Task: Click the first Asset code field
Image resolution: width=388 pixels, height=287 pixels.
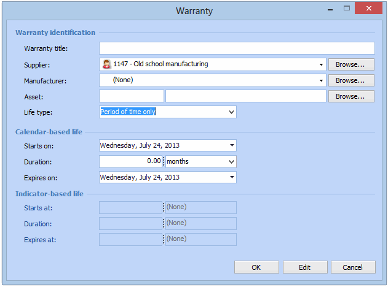Action: (131, 96)
